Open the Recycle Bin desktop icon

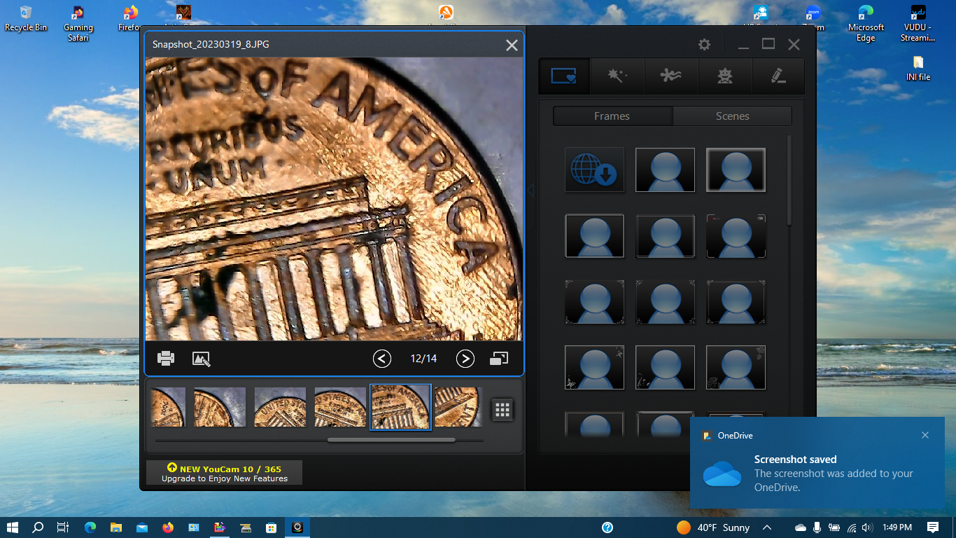point(26,19)
